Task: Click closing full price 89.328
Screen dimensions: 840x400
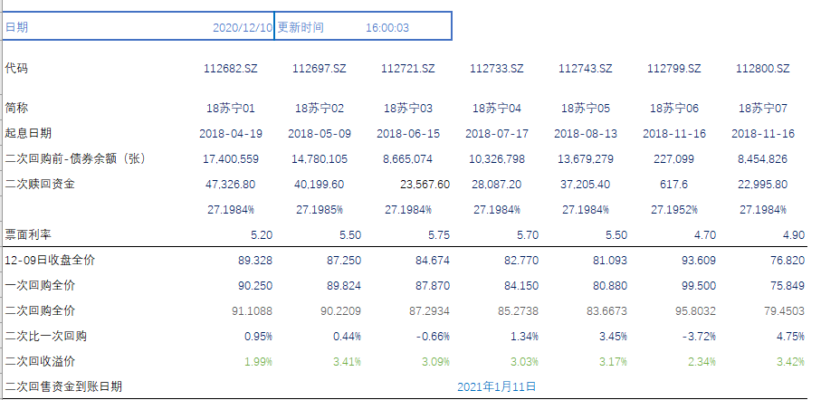Action: pyautogui.click(x=255, y=261)
